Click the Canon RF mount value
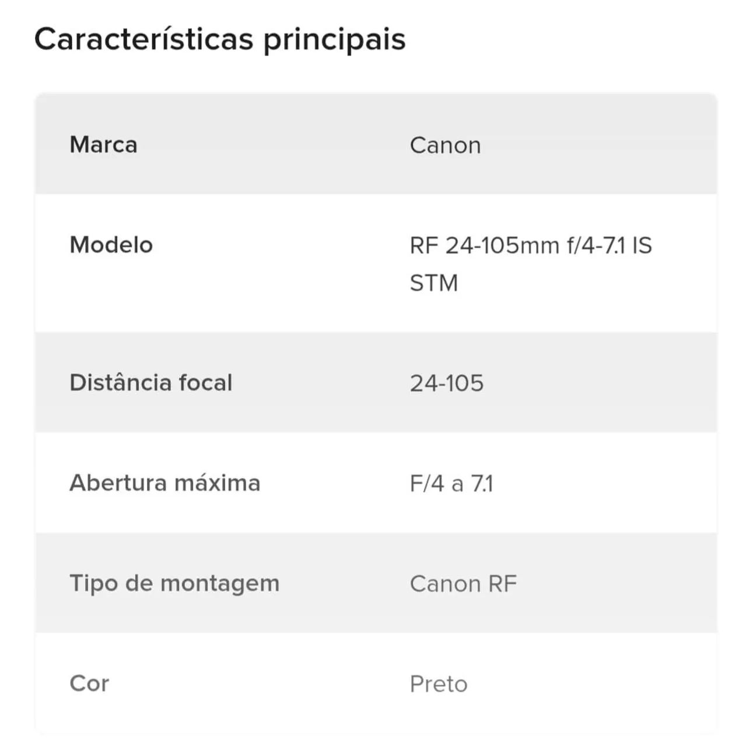The height and width of the screenshot is (747, 739). [x=463, y=584]
